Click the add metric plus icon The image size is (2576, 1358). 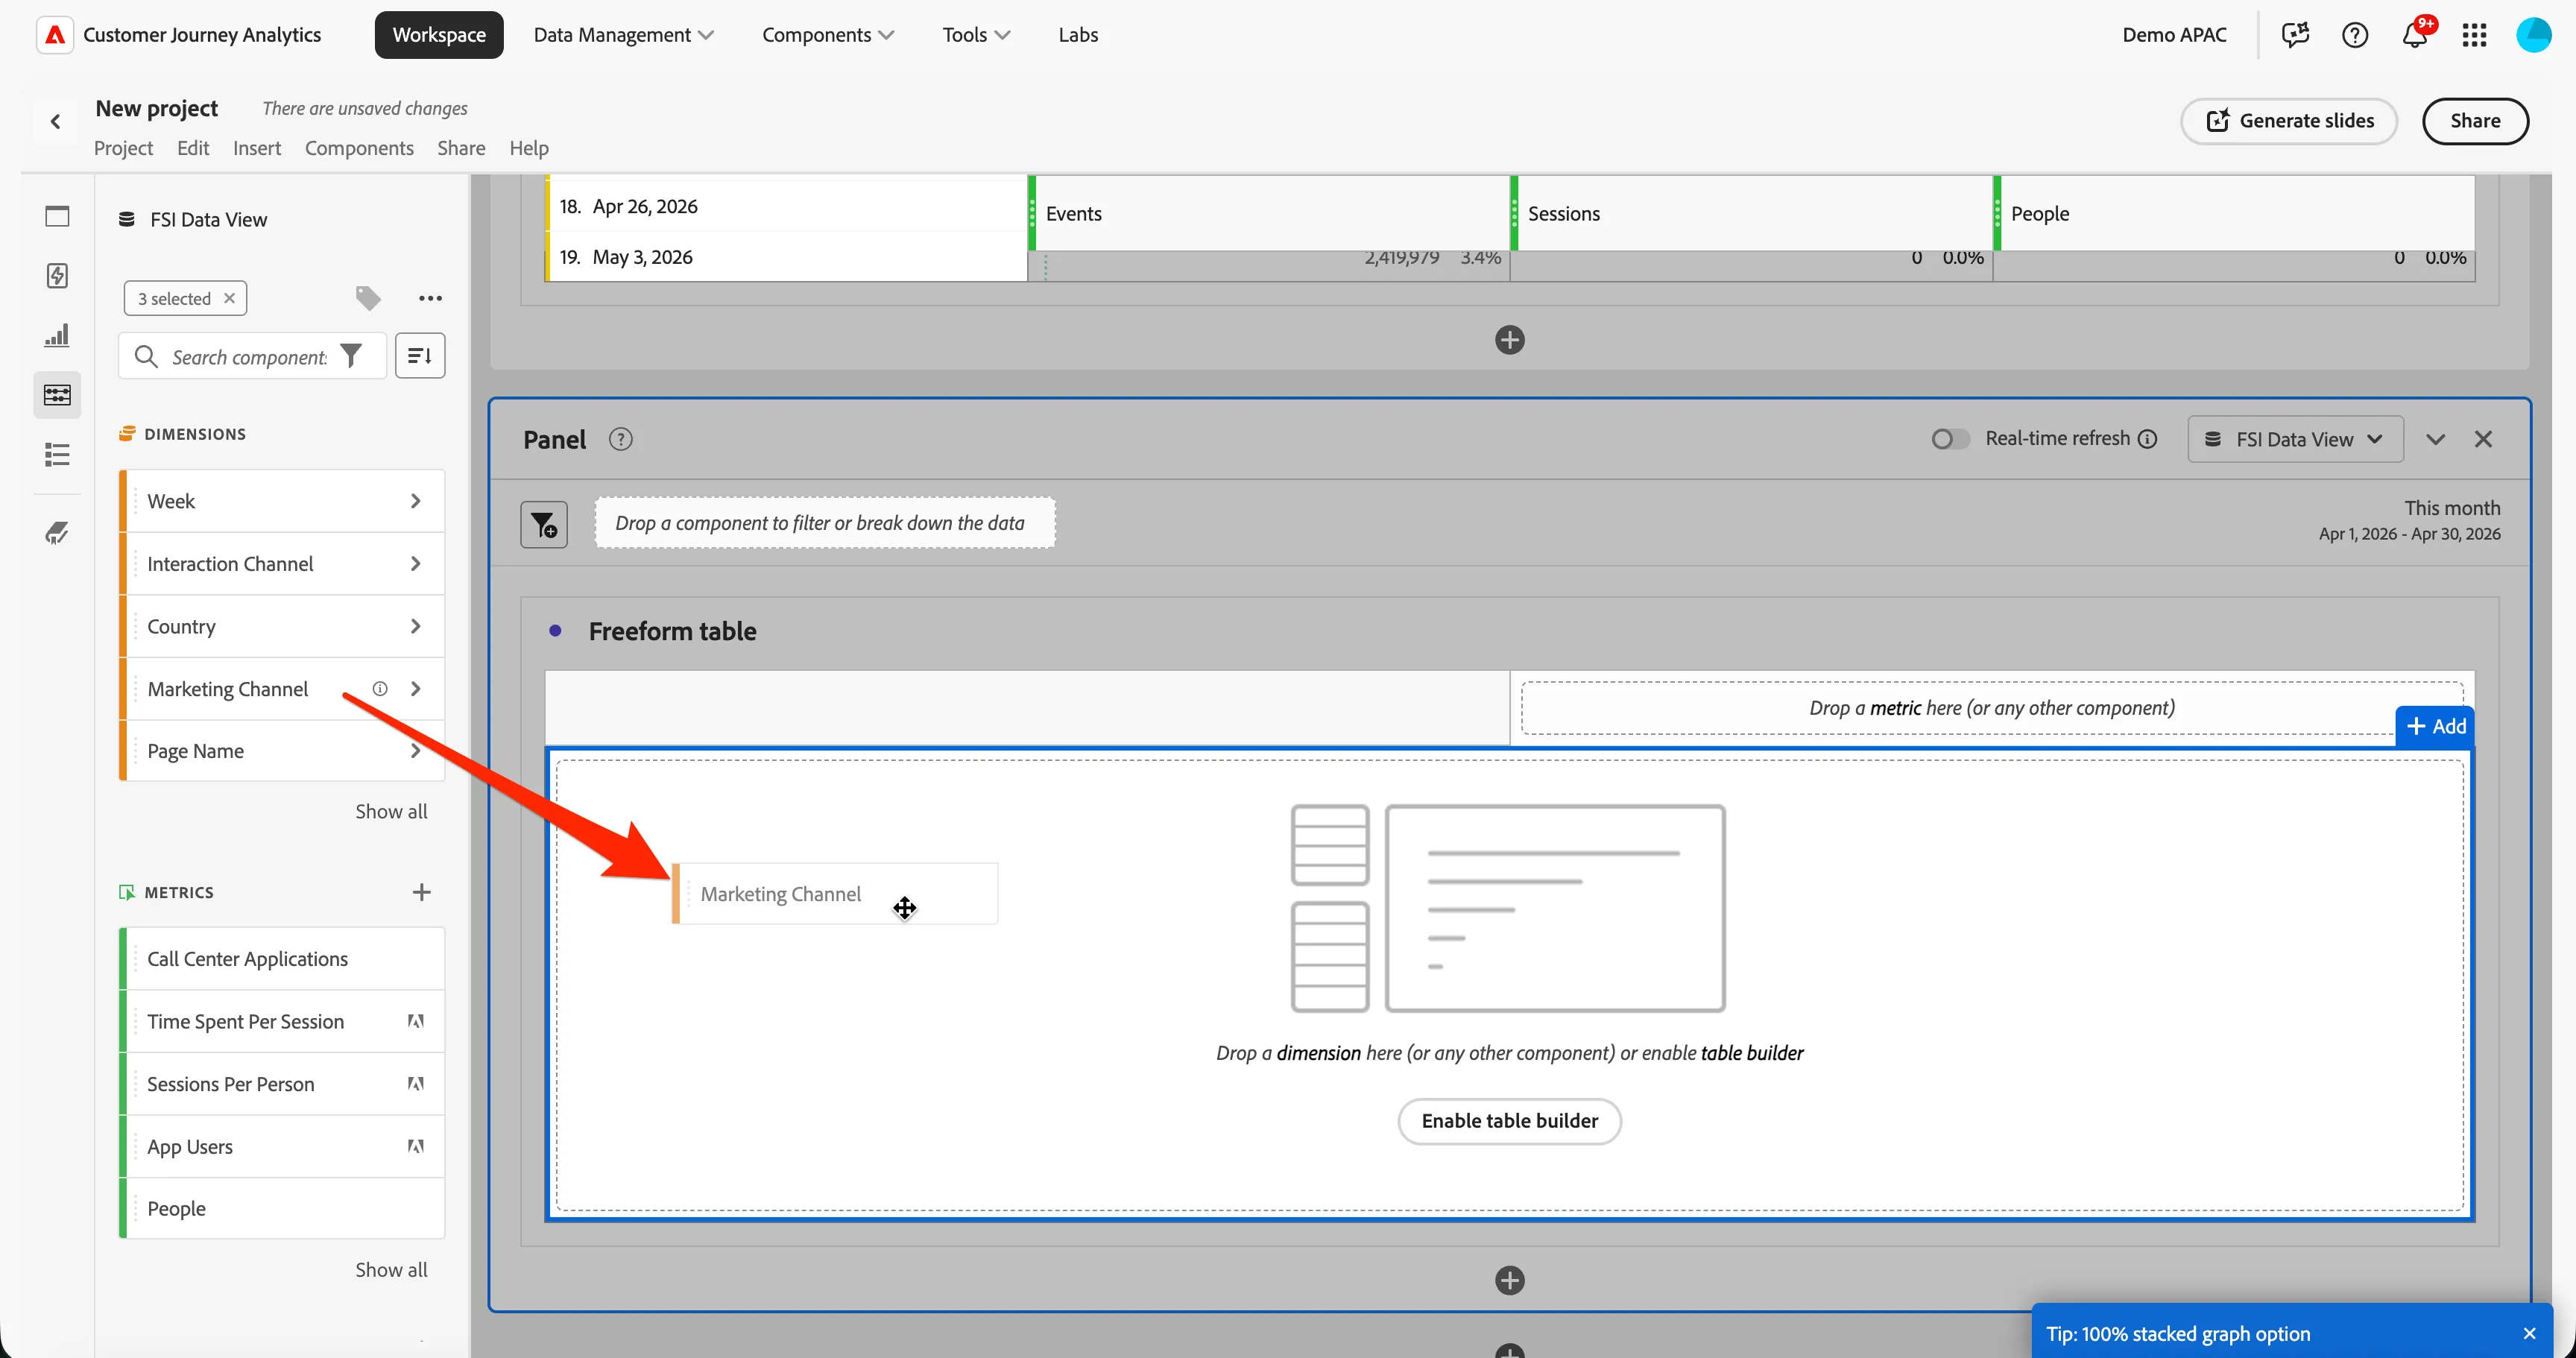coord(421,892)
